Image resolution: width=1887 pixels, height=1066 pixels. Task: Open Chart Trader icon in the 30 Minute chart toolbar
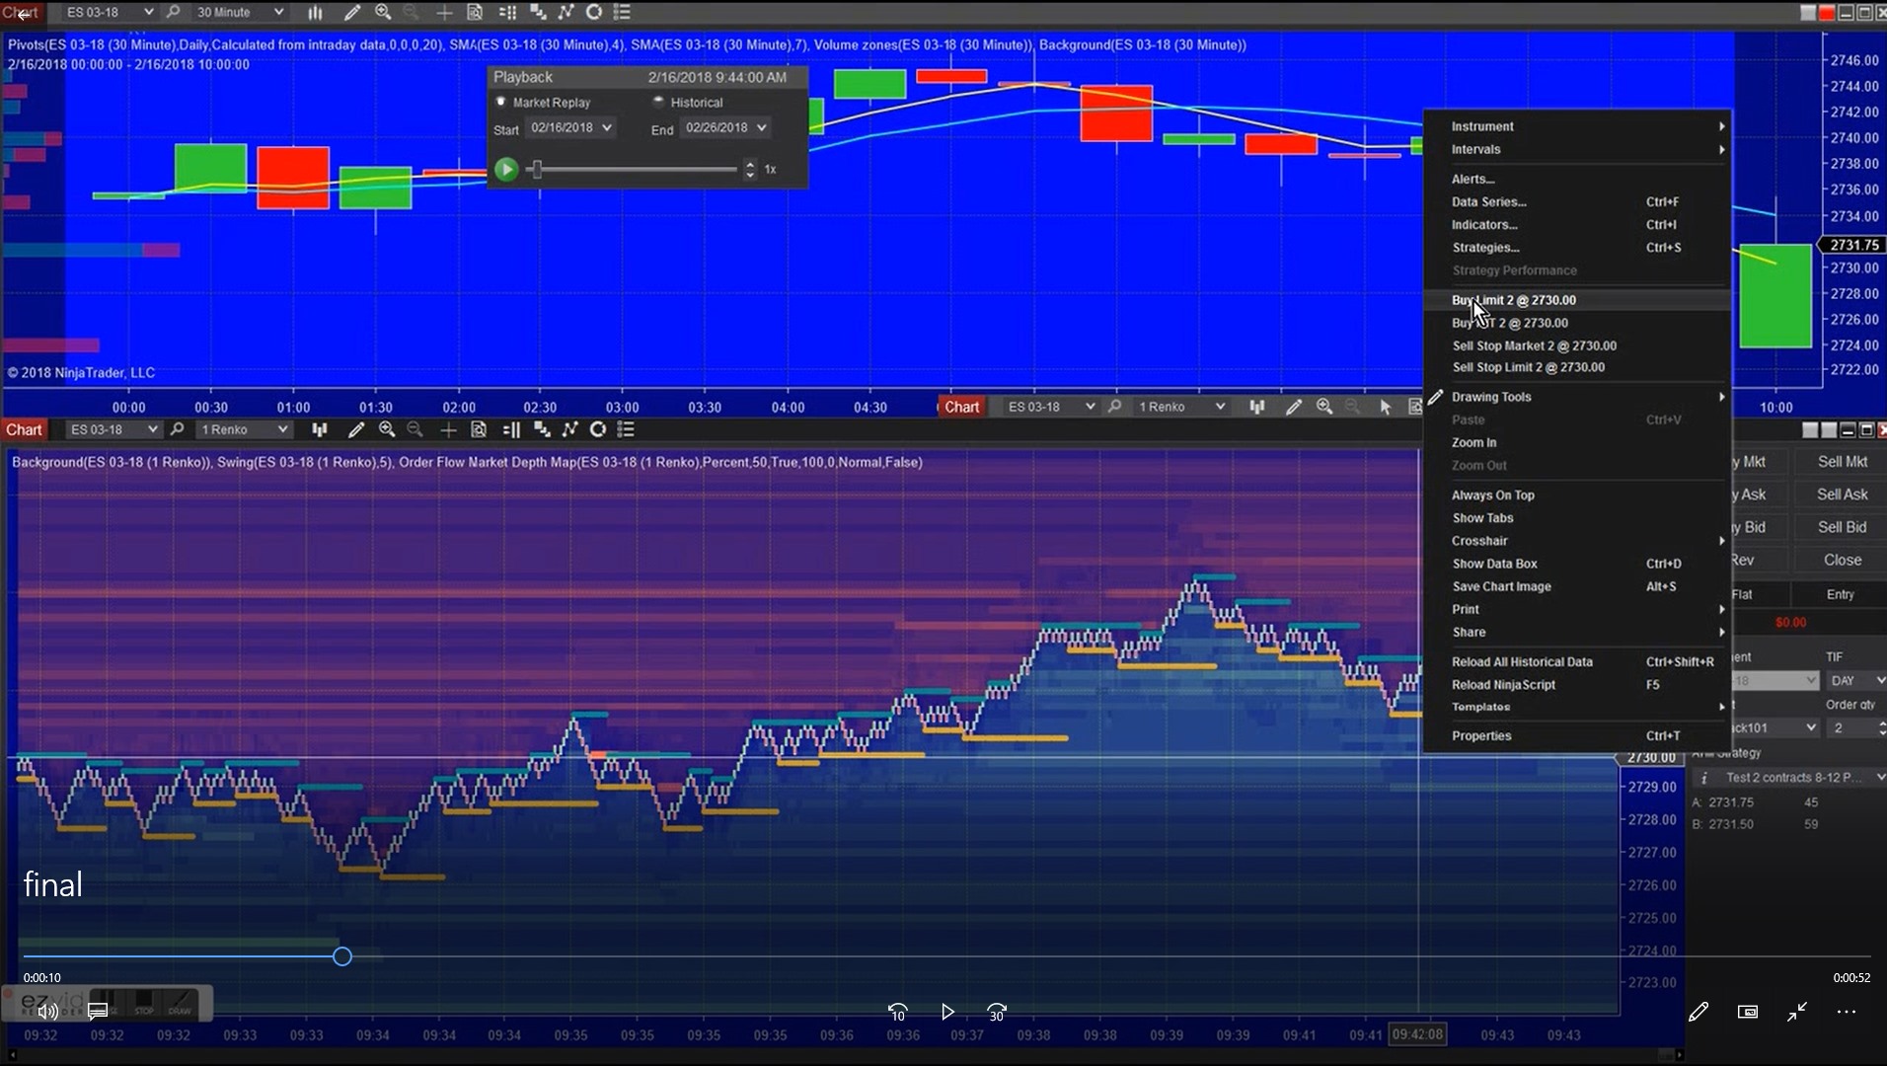507,12
